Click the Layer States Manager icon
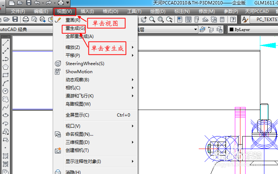Viewport: 278px width, 174px height. [219, 29]
